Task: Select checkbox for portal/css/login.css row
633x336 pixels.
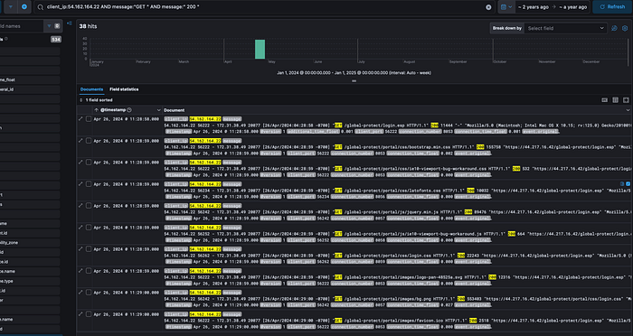Action: (x=89, y=249)
